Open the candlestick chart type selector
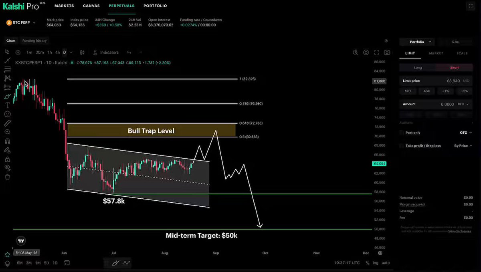481x272 pixels. coord(82,52)
